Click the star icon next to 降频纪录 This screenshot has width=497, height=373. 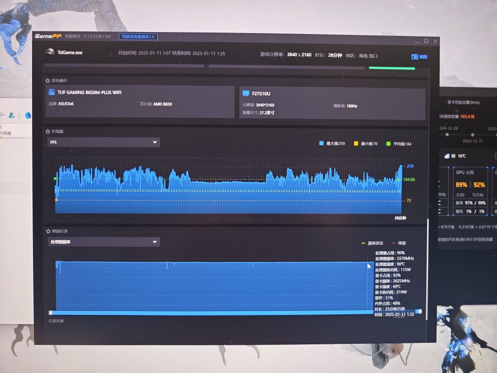point(48,231)
